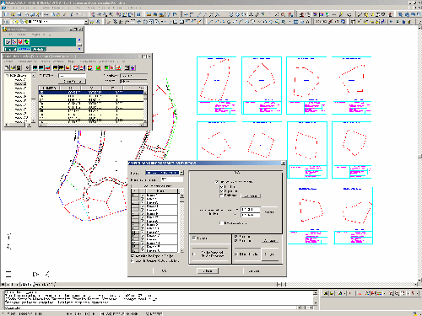Toggle the upper checkbox beneath the dialog's parcel list

click(133, 256)
